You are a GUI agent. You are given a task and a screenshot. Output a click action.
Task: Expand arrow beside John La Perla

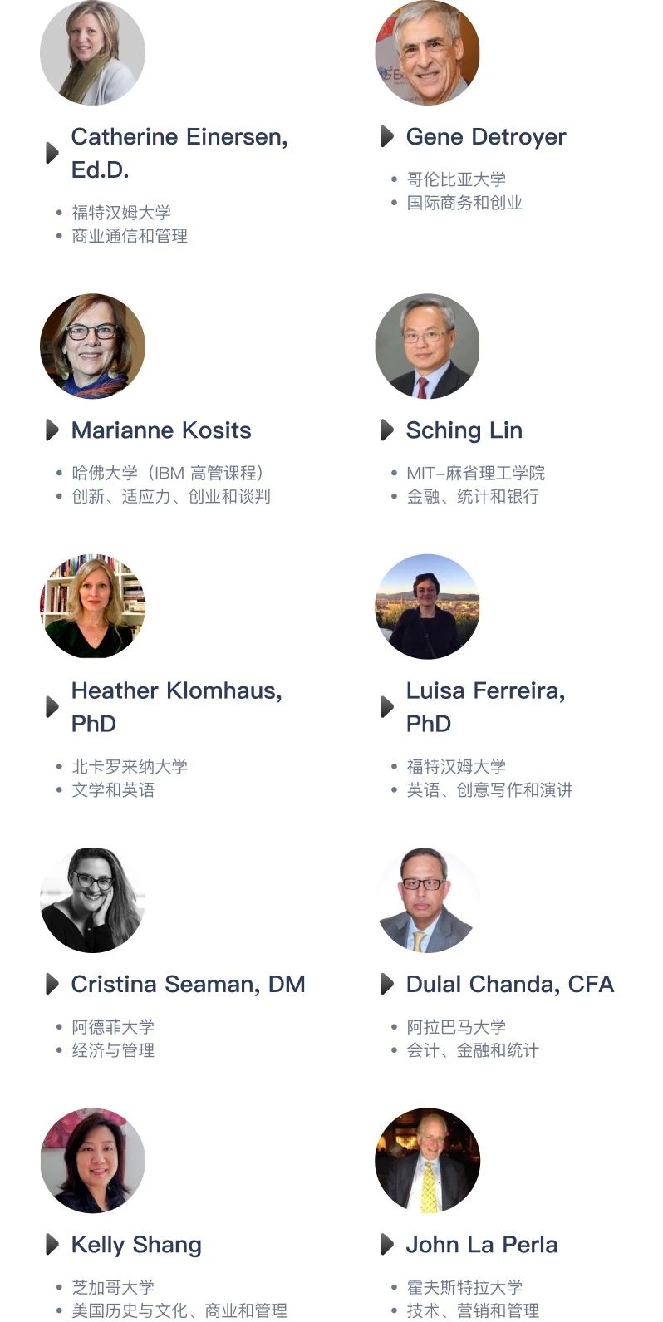pos(386,1244)
